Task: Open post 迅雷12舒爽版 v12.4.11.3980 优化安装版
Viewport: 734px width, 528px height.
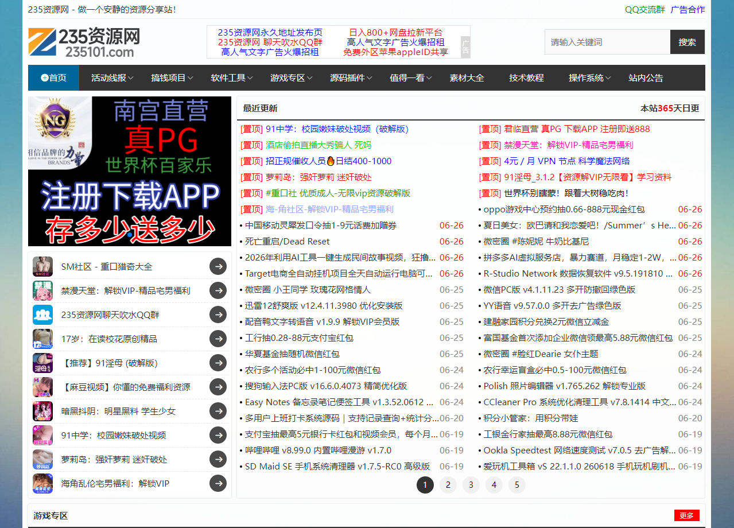Action: point(324,306)
